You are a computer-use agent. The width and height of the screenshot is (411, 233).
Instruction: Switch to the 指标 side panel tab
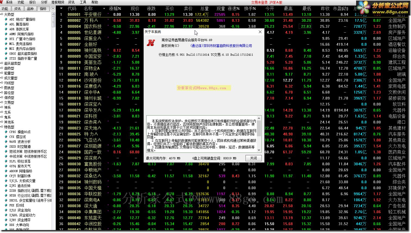(x=43, y=9)
